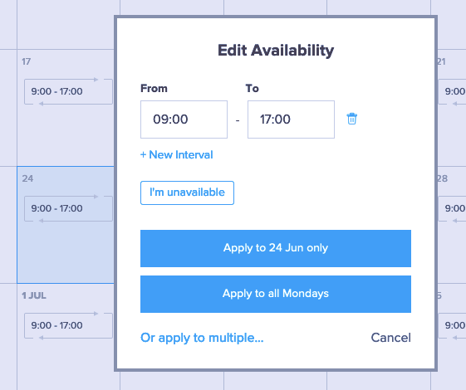
Task: Select the availability slot on day 28
Action: coord(452,208)
